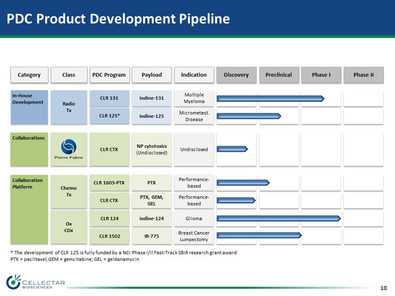
Task: Select the Phase I header
Action: pyautogui.click(x=321, y=75)
